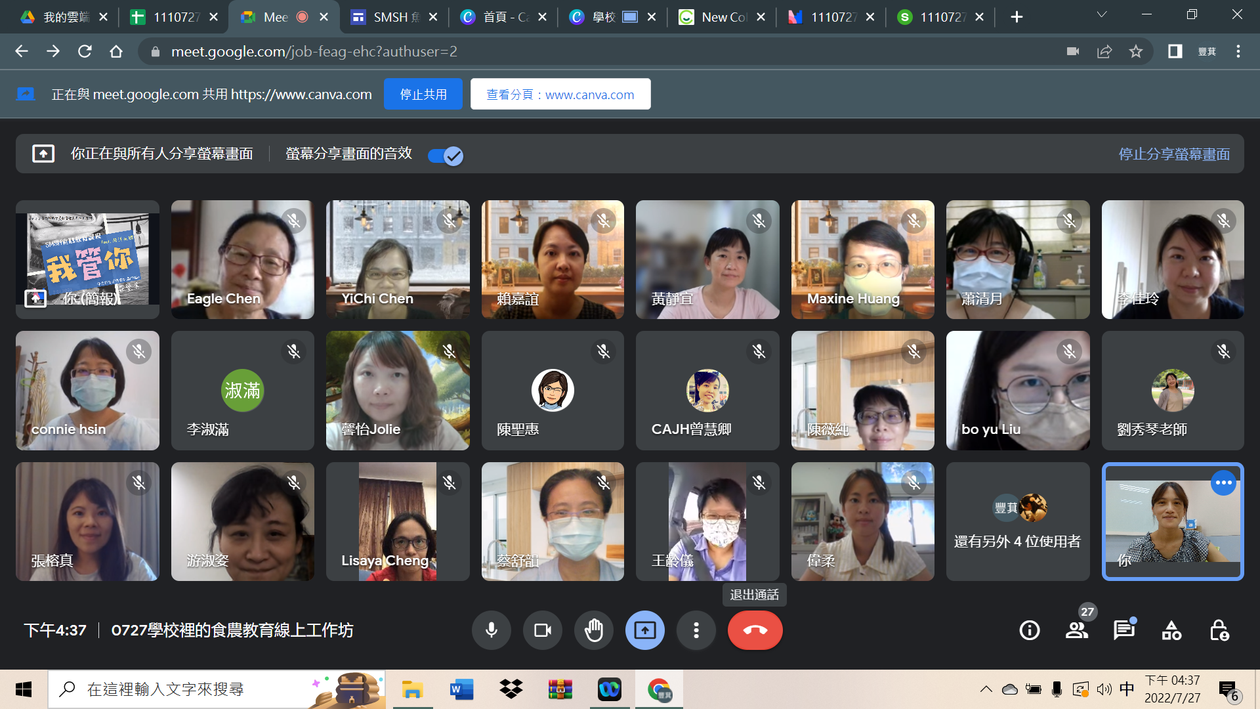Viewport: 1260px width, 709px height.
Task: Raise hand using the hand icon
Action: [593, 630]
